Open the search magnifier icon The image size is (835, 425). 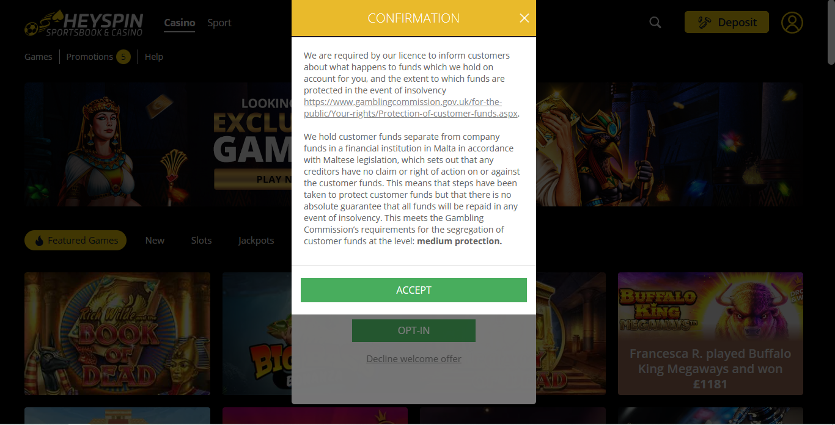pos(655,23)
